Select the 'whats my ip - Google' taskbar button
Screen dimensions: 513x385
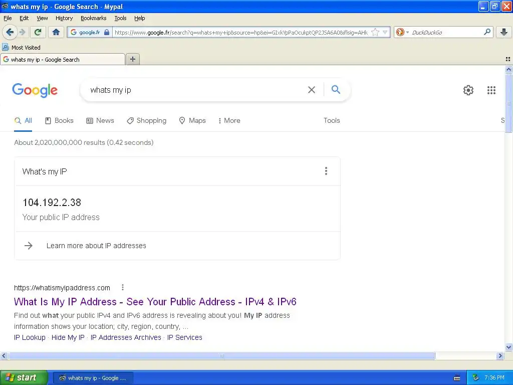pyautogui.click(x=93, y=378)
